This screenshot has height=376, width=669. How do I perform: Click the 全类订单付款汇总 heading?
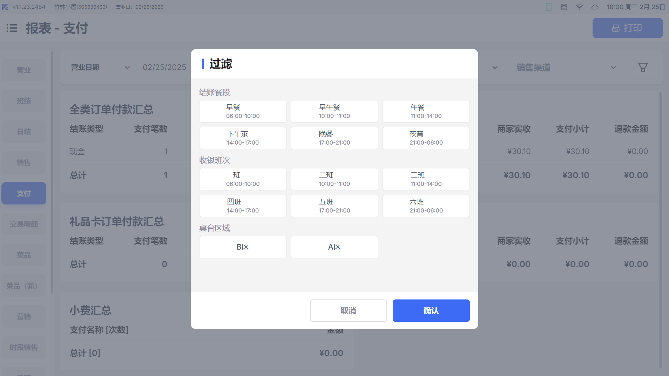pyautogui.click(x=111, y=110)
